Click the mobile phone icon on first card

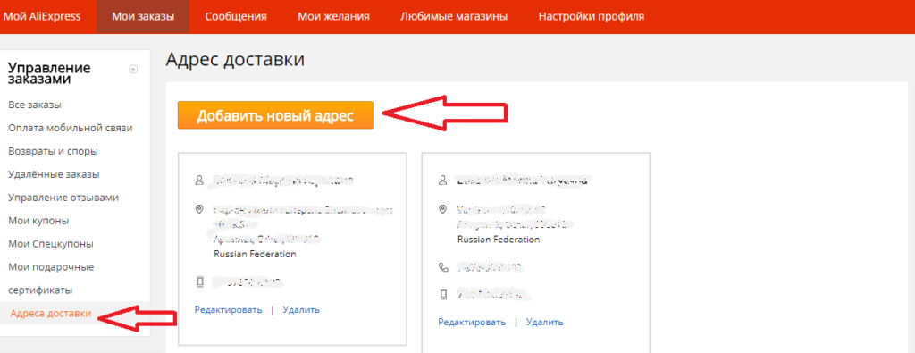199,282
